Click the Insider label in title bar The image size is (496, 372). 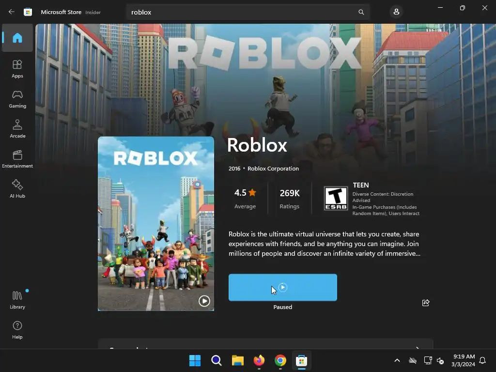[x=93, y=12]
